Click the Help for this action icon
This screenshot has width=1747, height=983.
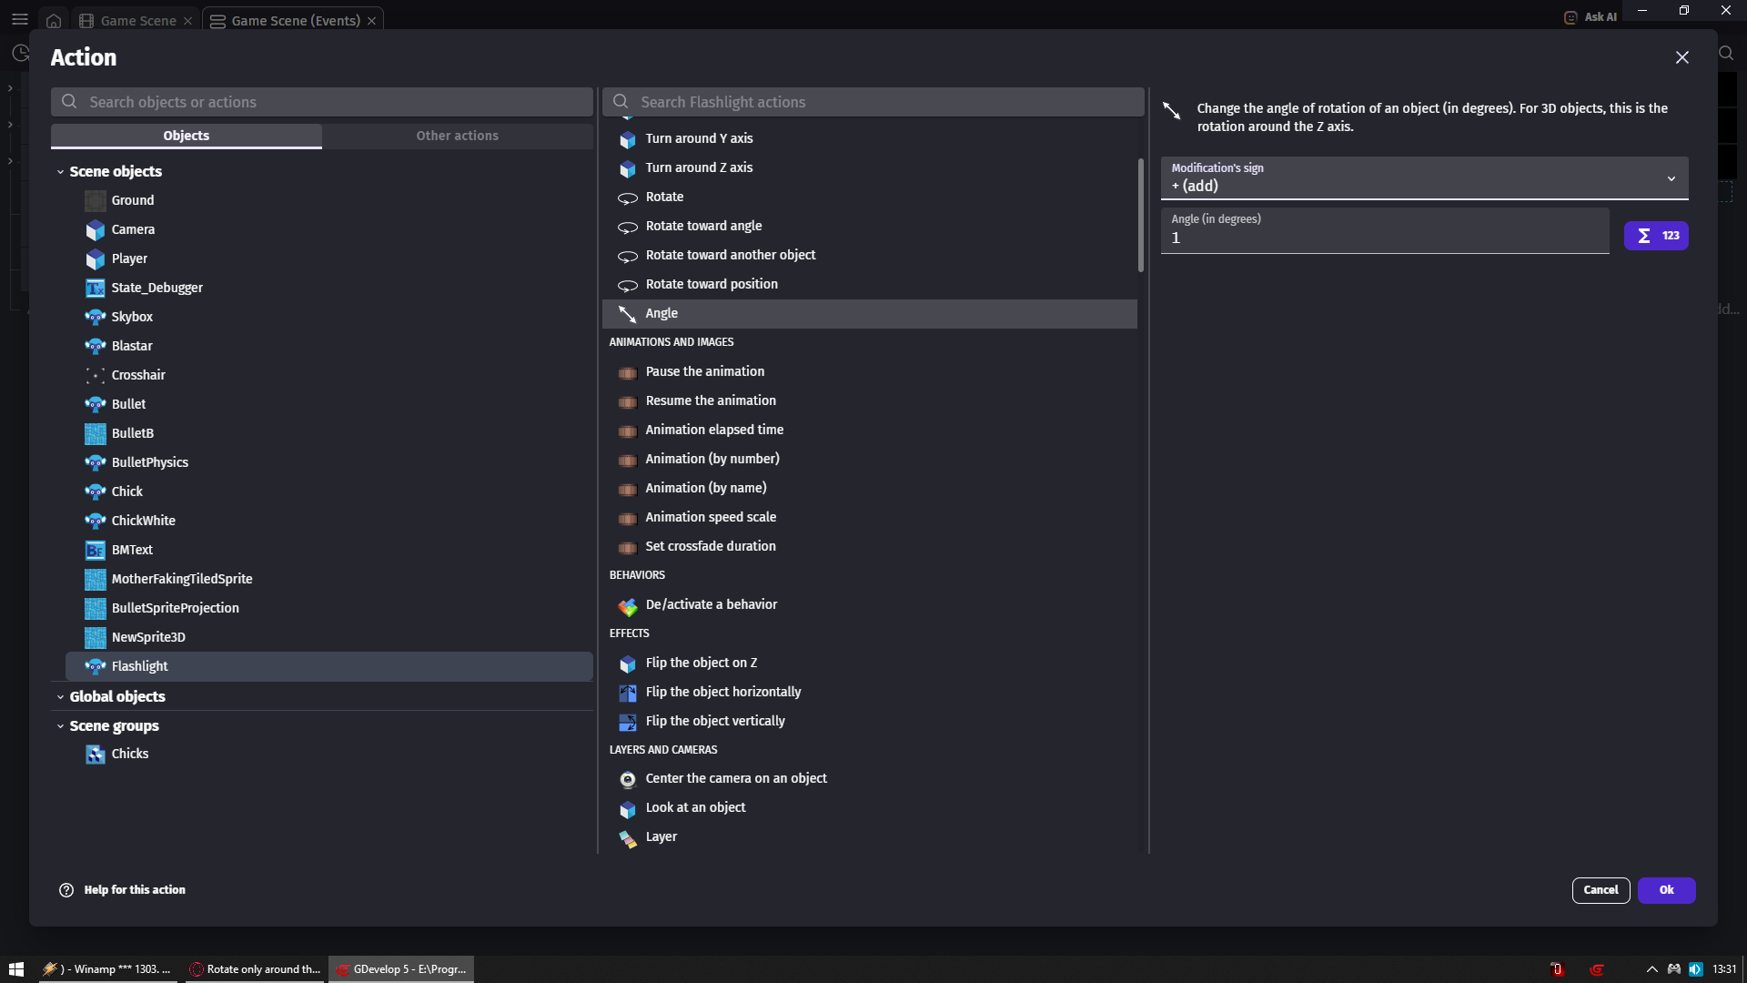click(66, 890)
